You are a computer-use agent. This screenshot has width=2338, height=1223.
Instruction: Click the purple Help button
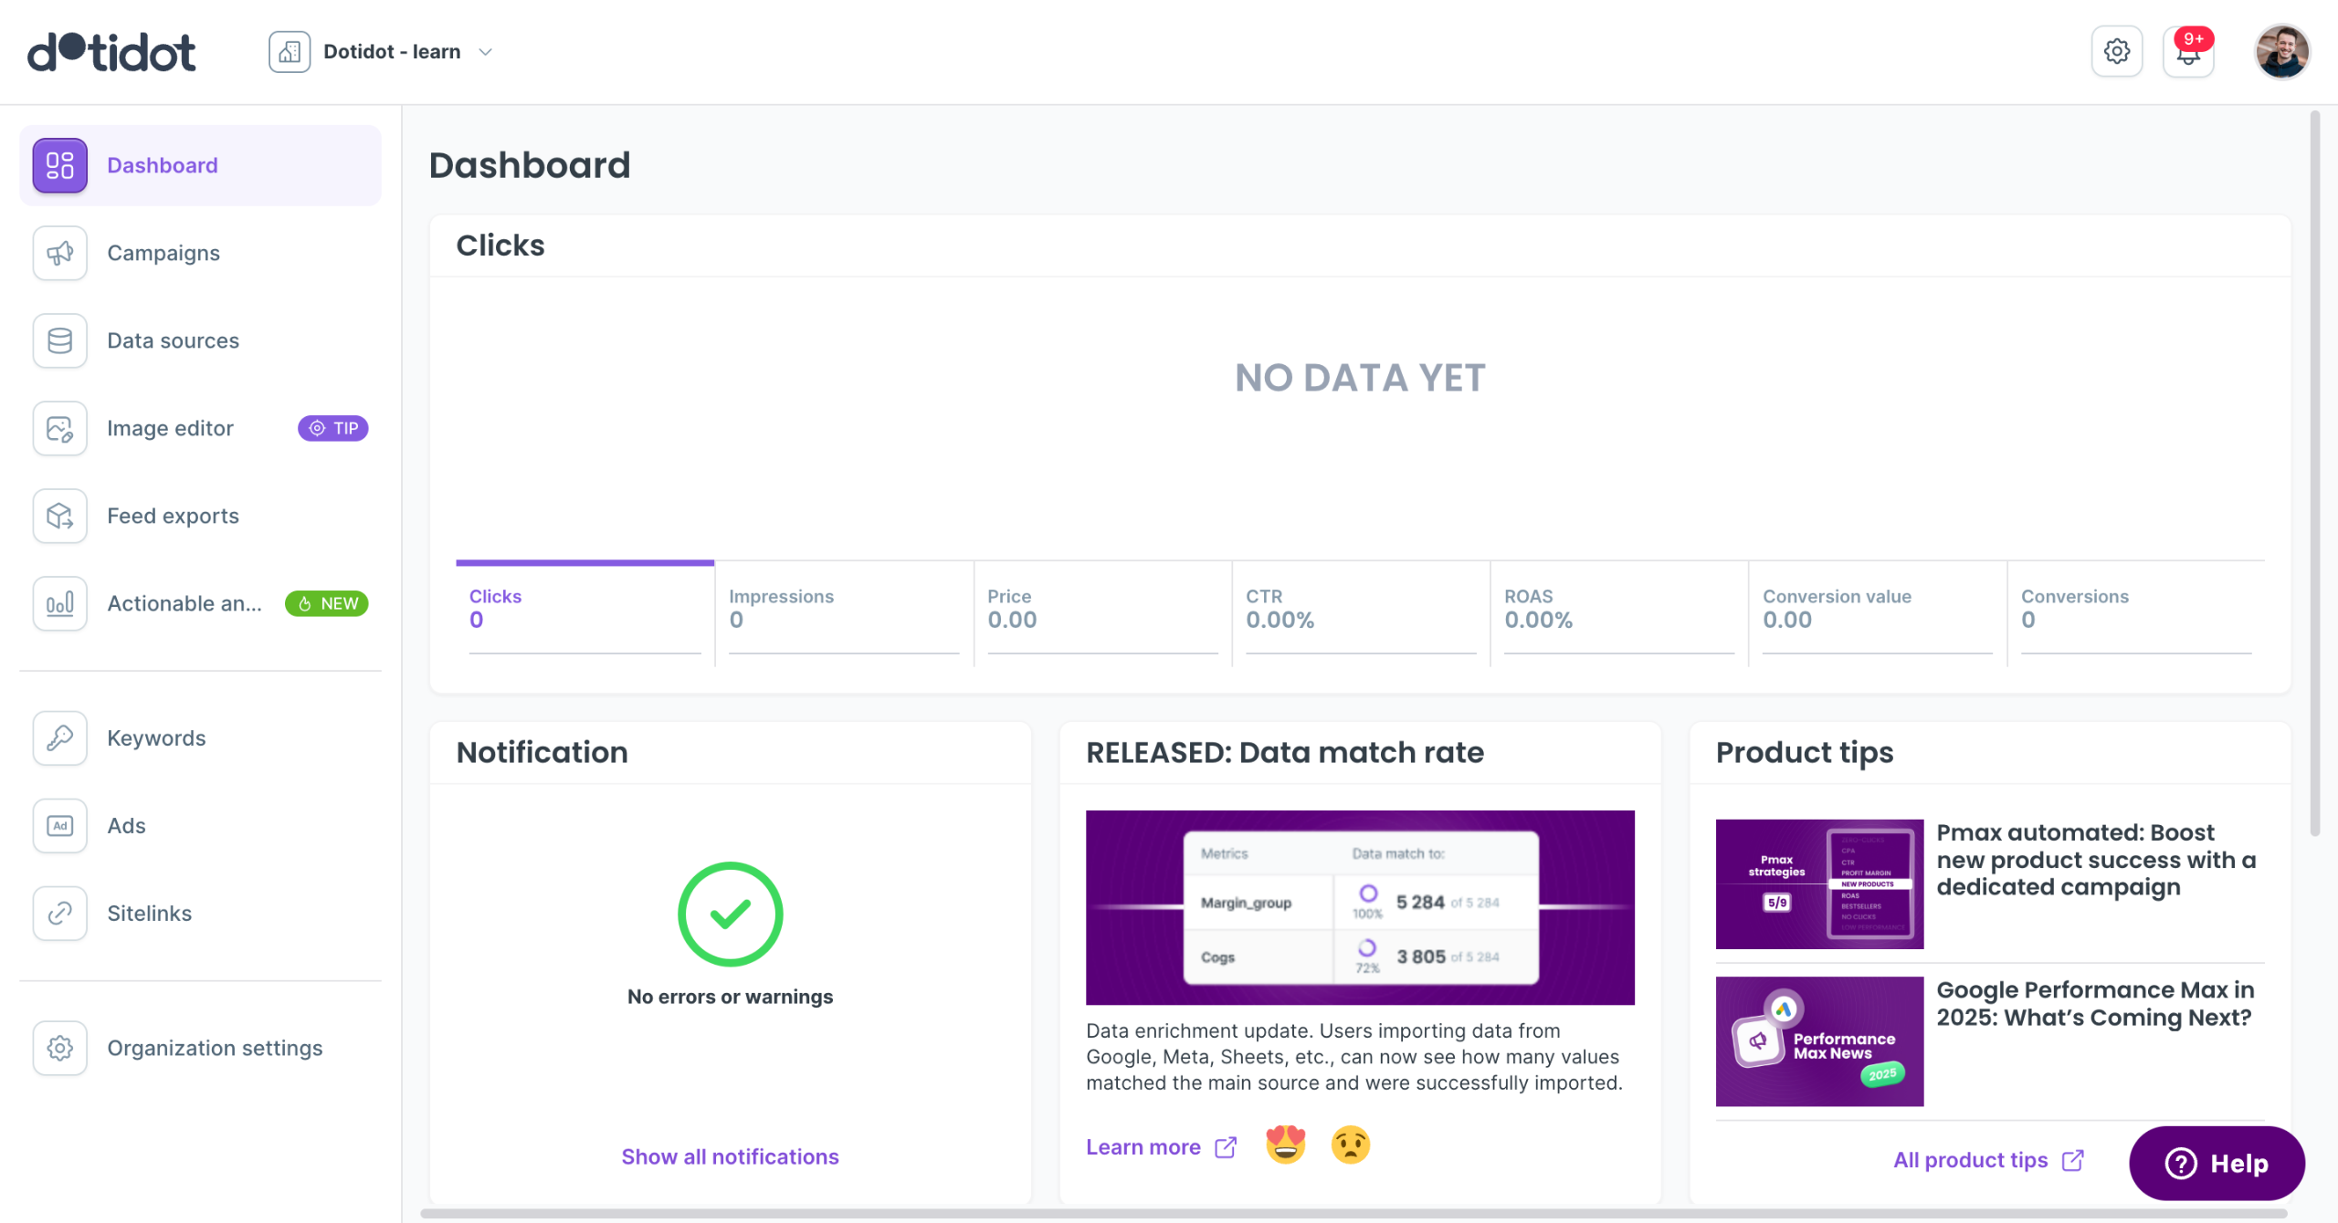point(2217,1163)
